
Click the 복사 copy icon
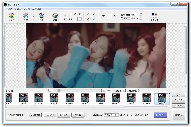(41, 17)
